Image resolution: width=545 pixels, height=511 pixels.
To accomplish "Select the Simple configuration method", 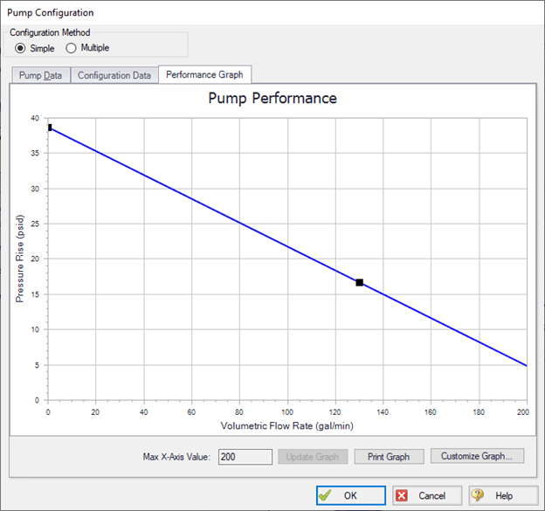I will coord(21,47).
